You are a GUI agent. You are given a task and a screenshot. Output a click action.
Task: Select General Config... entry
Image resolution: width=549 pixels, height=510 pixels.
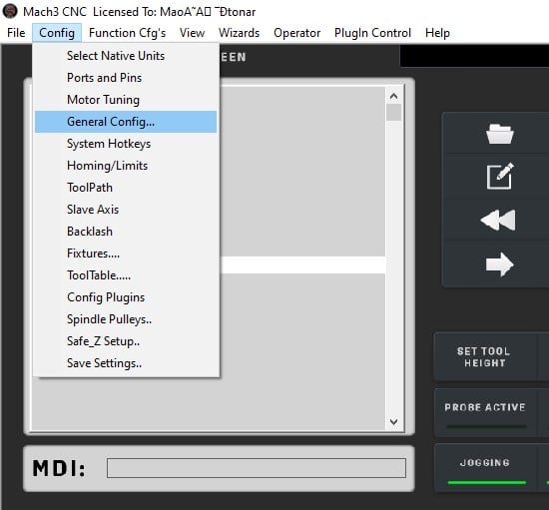point(126,122)
